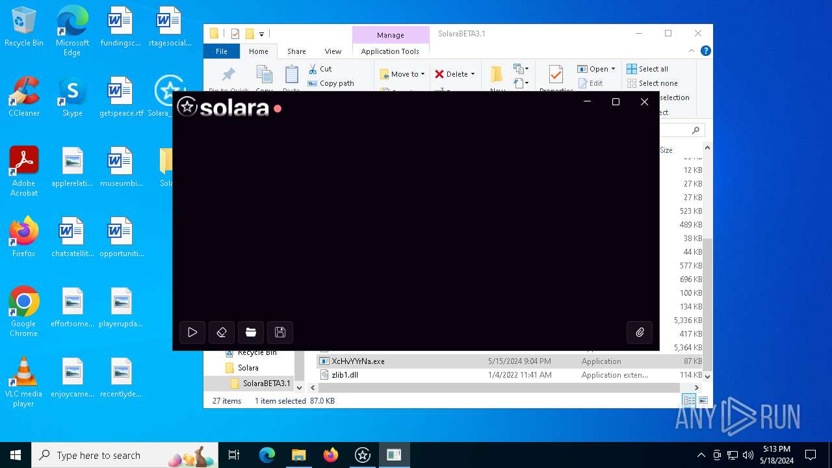Switch to the Home ribbon tab
The height and width of the screenshot is (468, 832).
tap(258, 51)
